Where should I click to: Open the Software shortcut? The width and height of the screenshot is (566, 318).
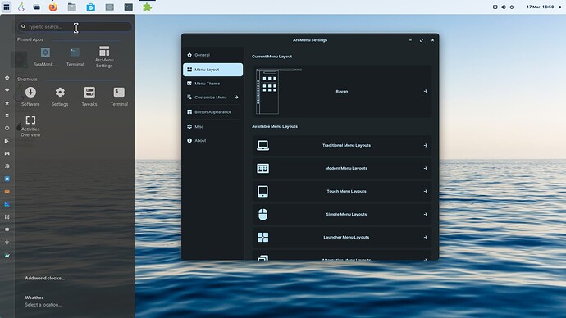(x=30, y=96)
